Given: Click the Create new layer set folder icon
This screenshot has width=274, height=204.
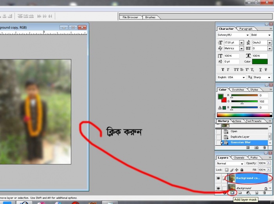Looking at the screenshot, I should coord(240,193).
